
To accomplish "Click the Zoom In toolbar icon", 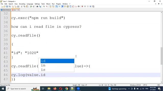I will click(44, 6).
